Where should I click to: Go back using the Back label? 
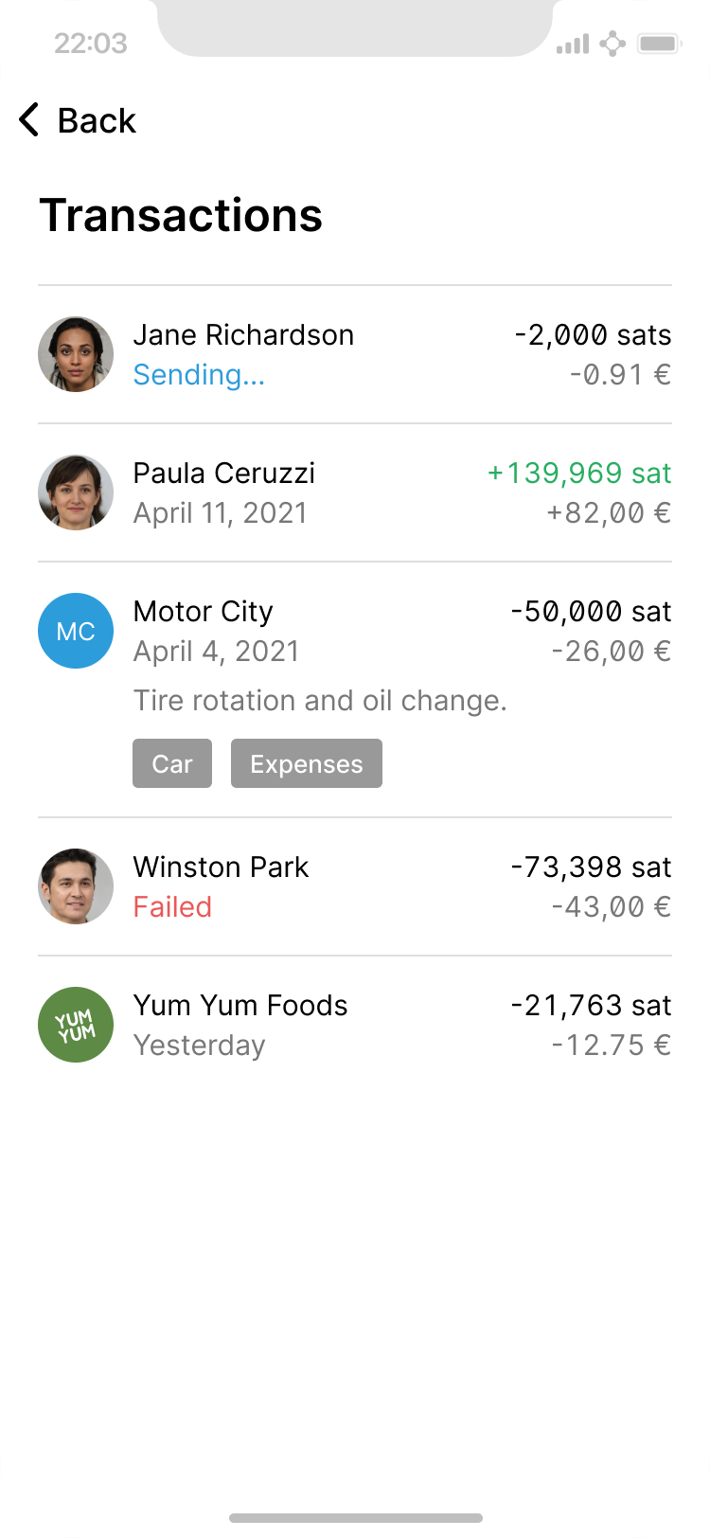point(97,120)
